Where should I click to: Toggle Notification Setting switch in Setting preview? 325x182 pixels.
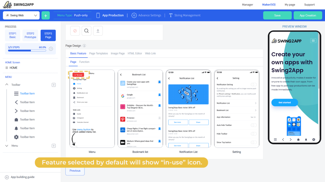coord(254,84)
